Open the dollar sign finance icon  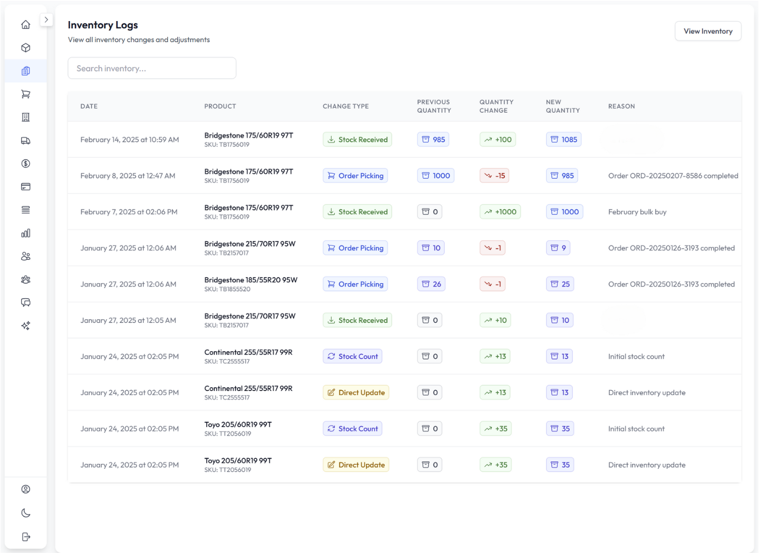pyautogui.click(x=25, y=164)
